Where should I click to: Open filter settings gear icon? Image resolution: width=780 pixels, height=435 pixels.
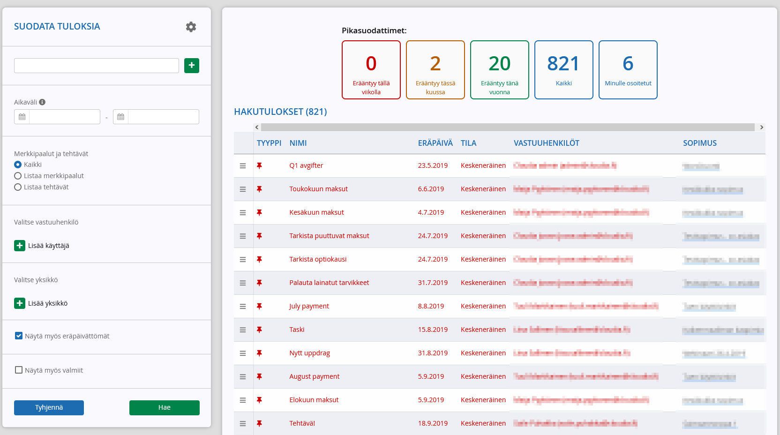tap(191, 27)
